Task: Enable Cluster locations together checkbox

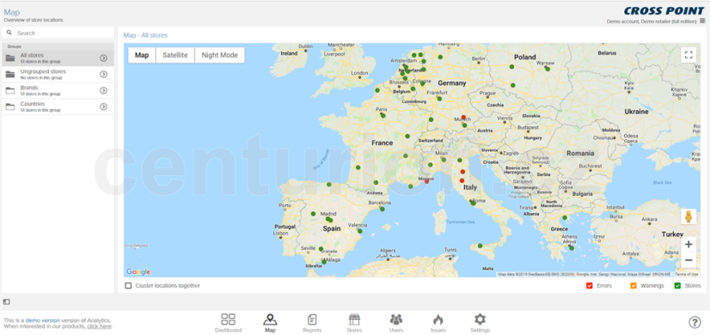Action: click(129, 286)
